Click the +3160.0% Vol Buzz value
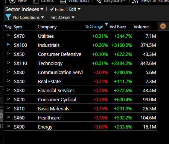This screenshot has width=169, height=144. [122, 45]
